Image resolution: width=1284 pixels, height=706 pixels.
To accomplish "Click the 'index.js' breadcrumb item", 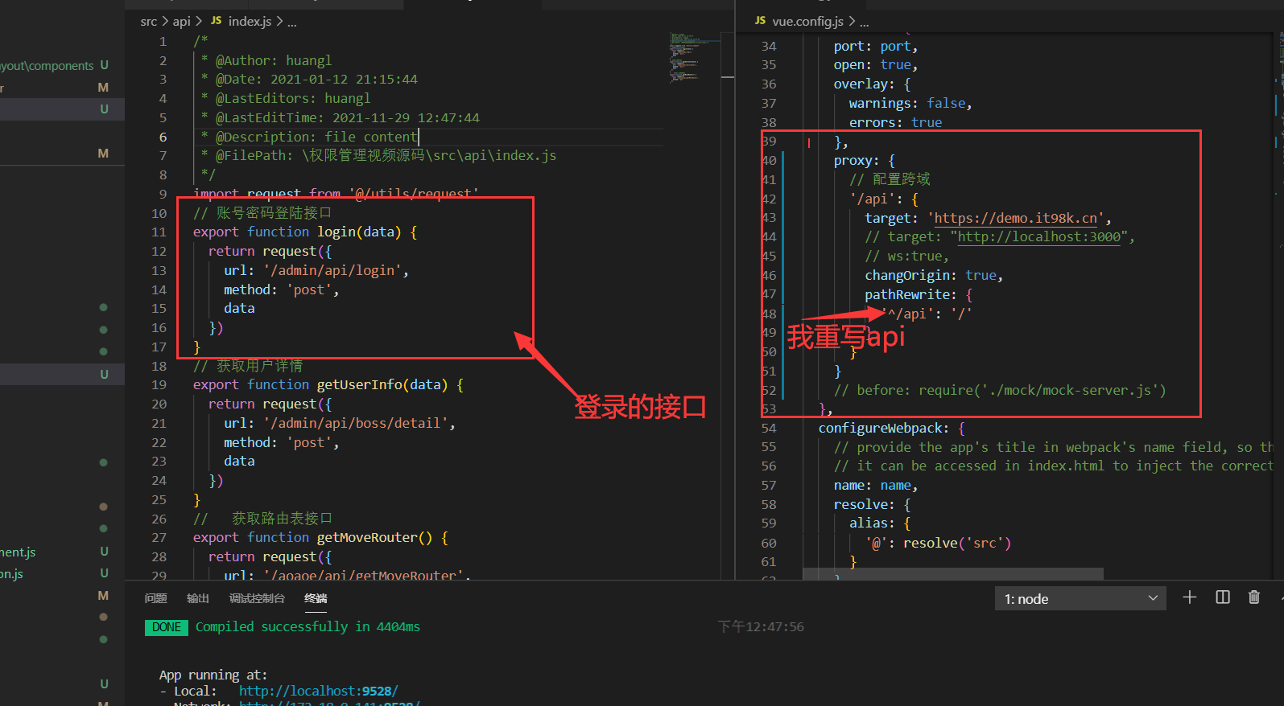I will point(250,21).
